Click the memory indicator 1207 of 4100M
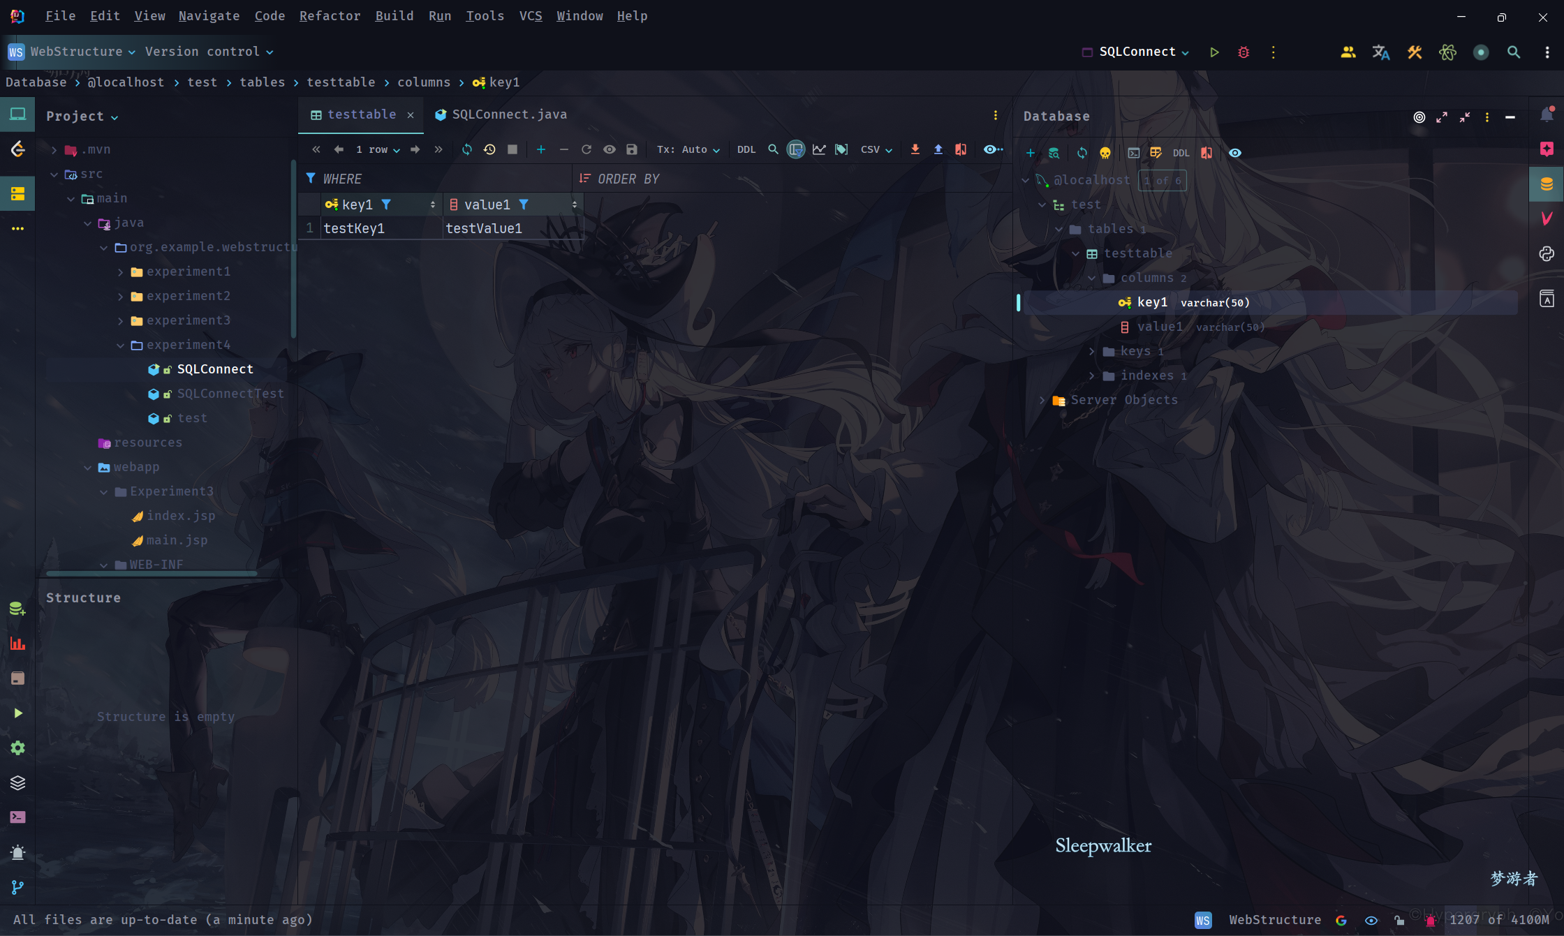 pyautogui.click(x=1499, y=920)
